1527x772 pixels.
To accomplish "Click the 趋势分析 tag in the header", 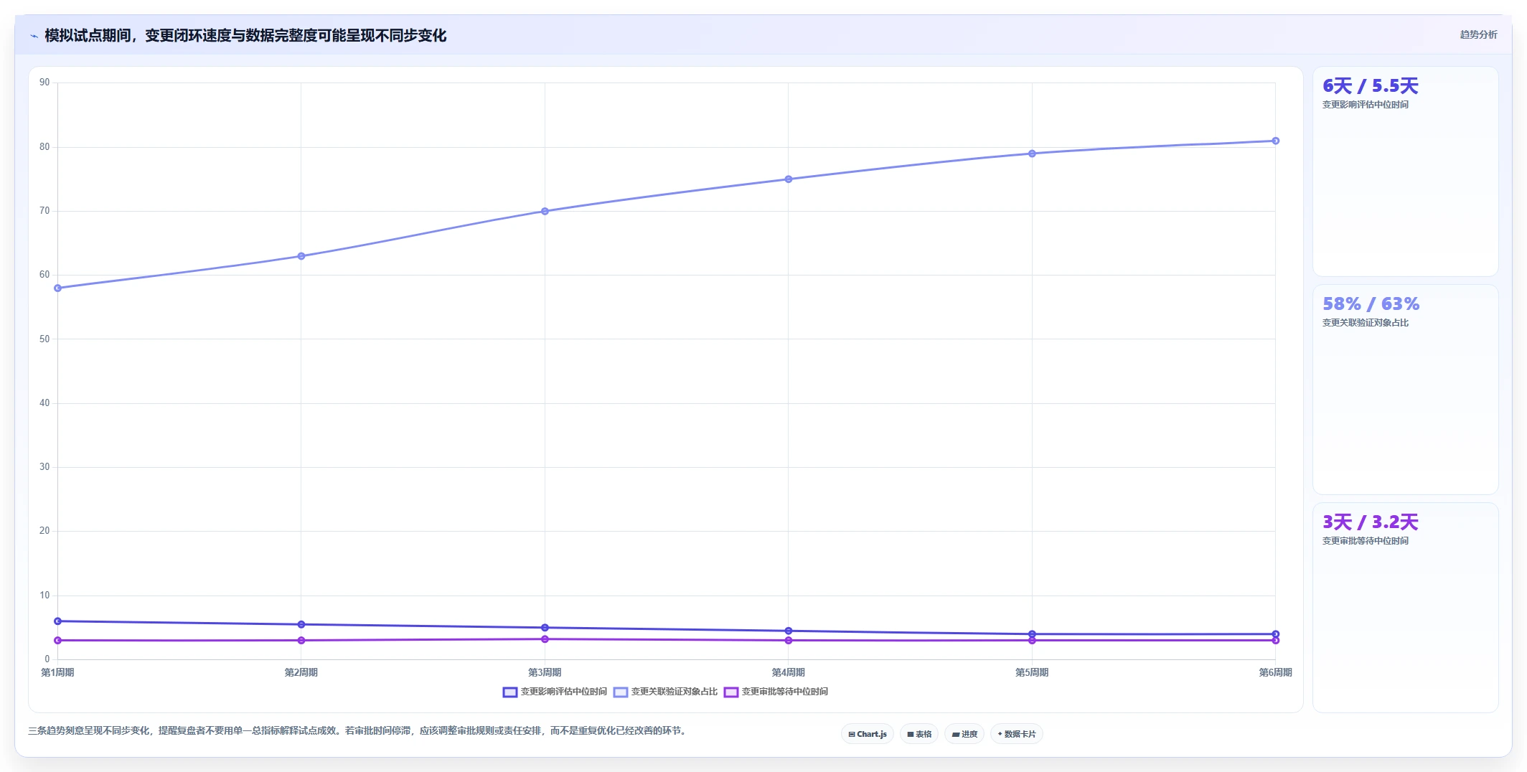I will click(1478, 34).
